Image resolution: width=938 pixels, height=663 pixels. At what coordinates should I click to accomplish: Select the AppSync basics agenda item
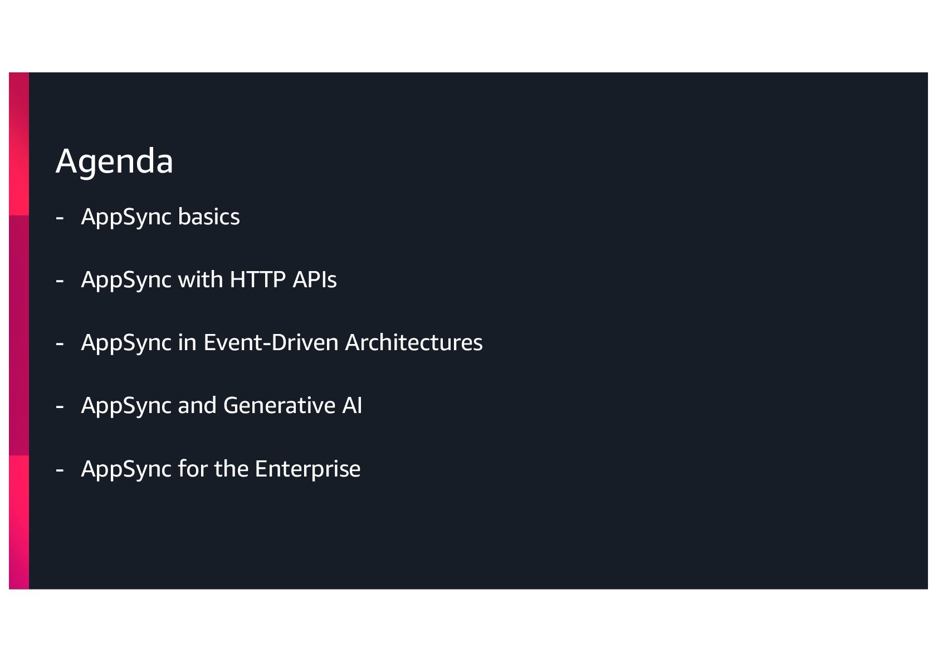coord(160,217)
